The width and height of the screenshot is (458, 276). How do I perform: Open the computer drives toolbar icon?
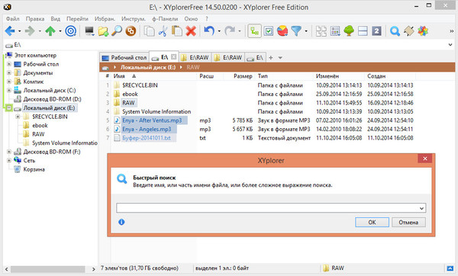pyautogui.click(x=89, y=30)
